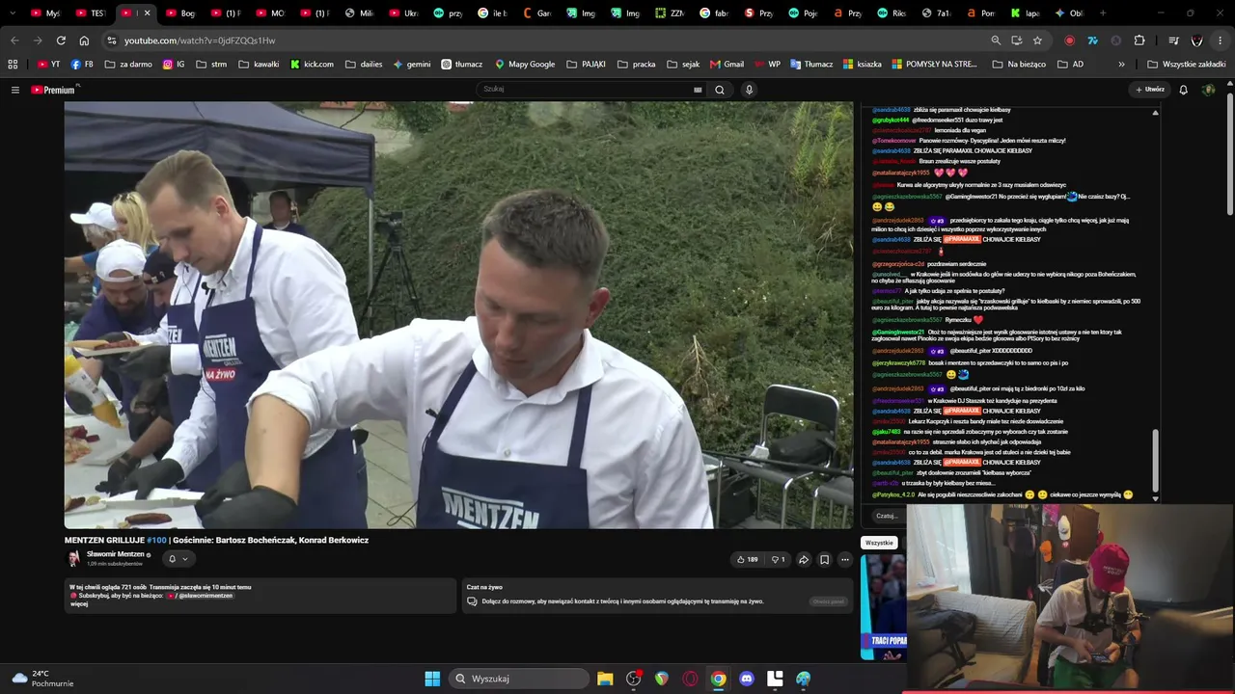The image size is (1235, 694).
Task: Open YouTube notifications bell in header
Action: click(1184, 90)
